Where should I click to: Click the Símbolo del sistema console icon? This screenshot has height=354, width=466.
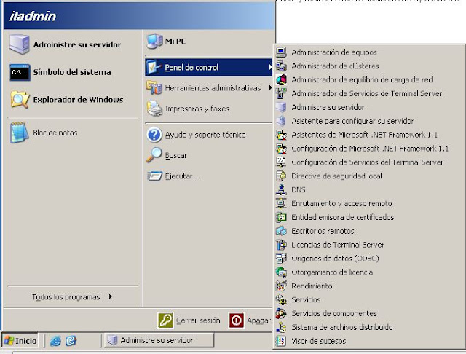click(x=20, y=72)
